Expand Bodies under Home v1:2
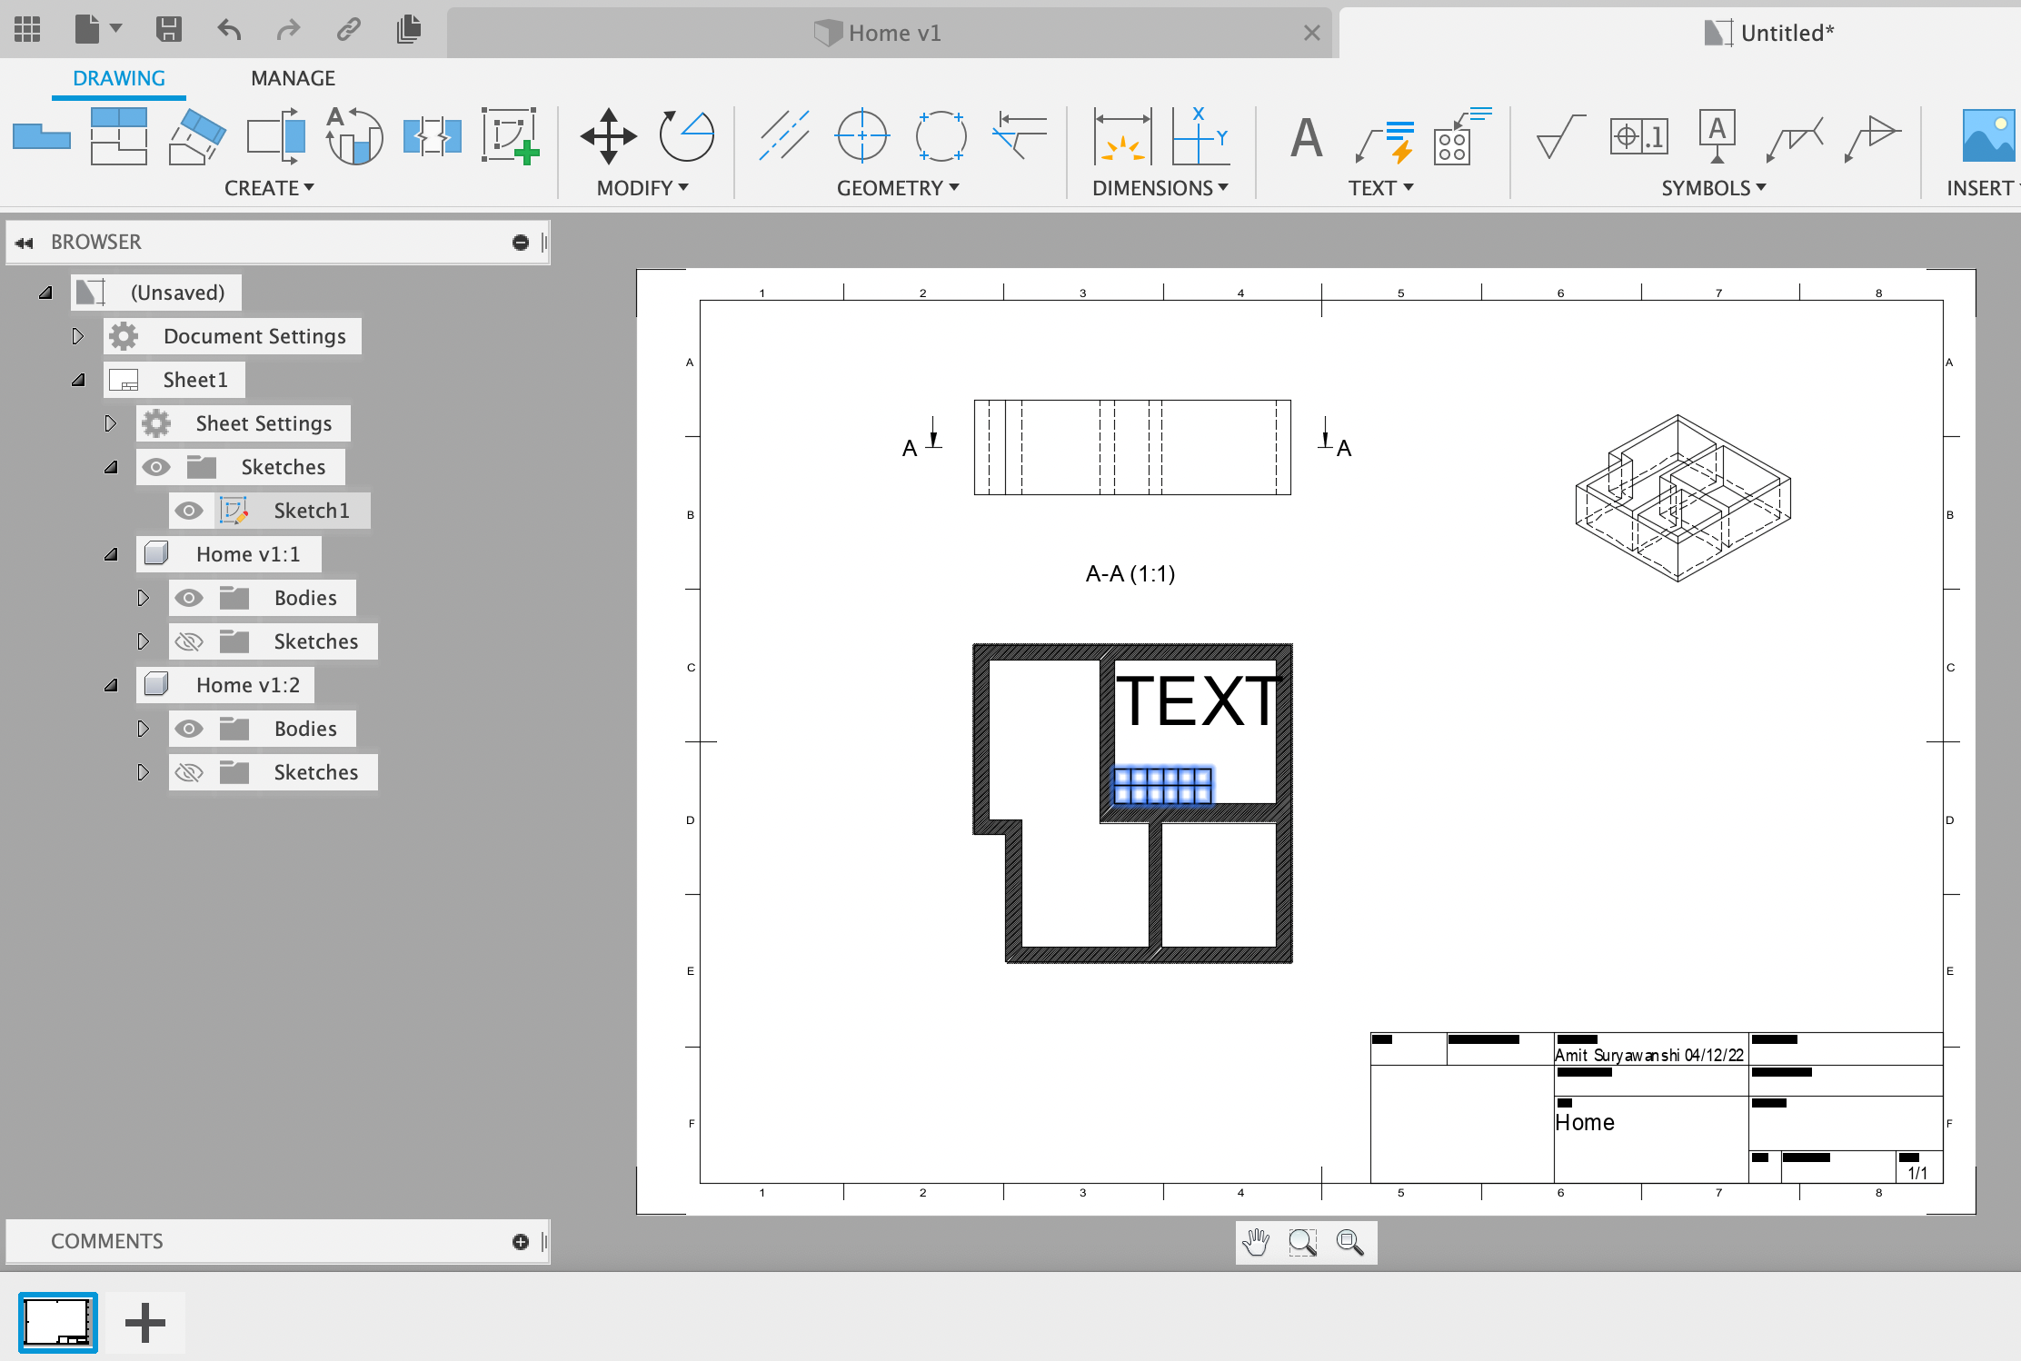 coord(144,729)
